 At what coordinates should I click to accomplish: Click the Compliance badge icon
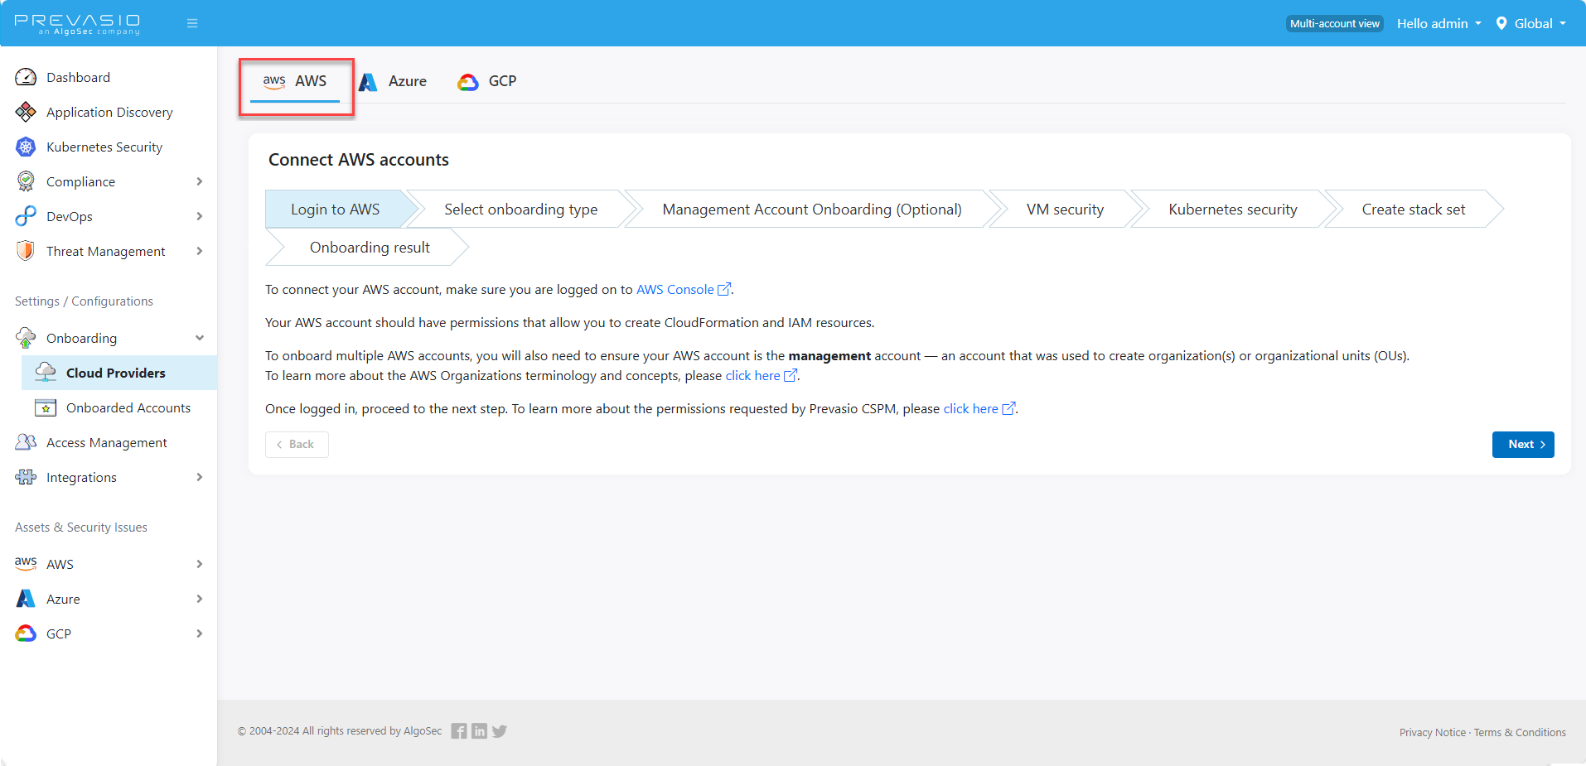click(x=26, y=181)
